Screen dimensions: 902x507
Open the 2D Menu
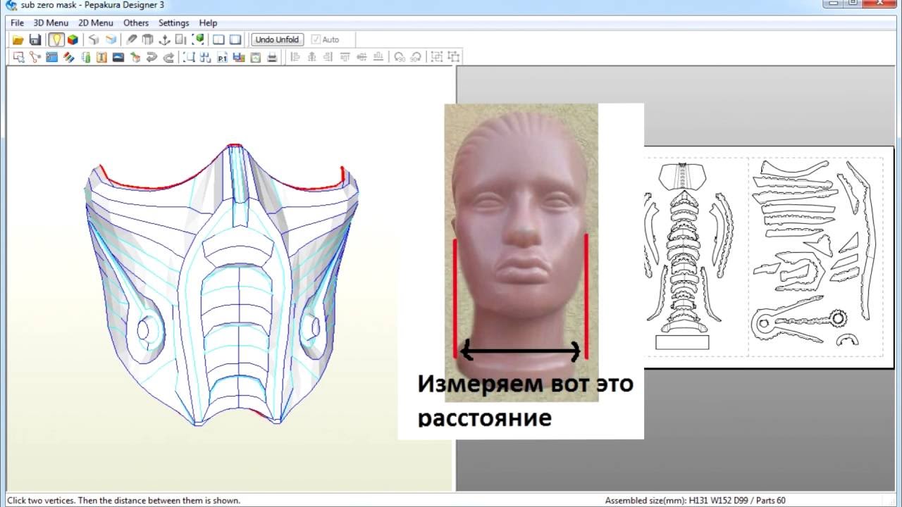95,23
